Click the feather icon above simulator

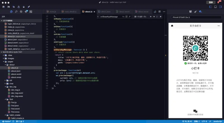pyautogui.click(x=195, y=11)
